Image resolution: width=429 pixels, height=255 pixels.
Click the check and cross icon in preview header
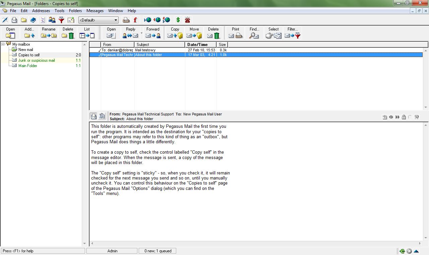point(417,117)
